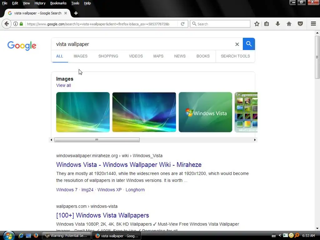Switch to the MAPS search tab

coord(158,56)
